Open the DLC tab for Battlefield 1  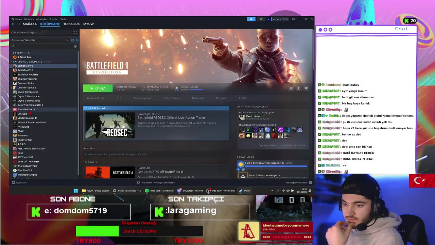(119, 98)
